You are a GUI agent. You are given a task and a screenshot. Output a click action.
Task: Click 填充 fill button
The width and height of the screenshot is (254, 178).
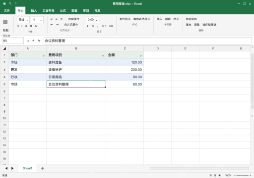(189, 25)
